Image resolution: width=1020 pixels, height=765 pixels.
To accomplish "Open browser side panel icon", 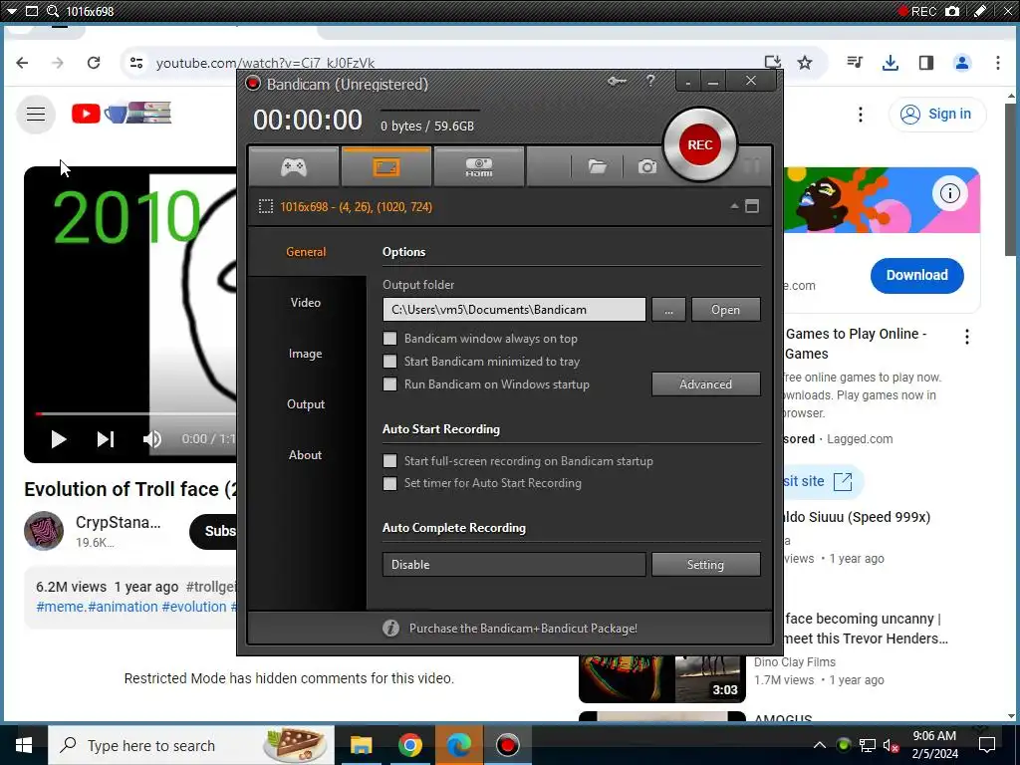I will click(x=925, y=63).
